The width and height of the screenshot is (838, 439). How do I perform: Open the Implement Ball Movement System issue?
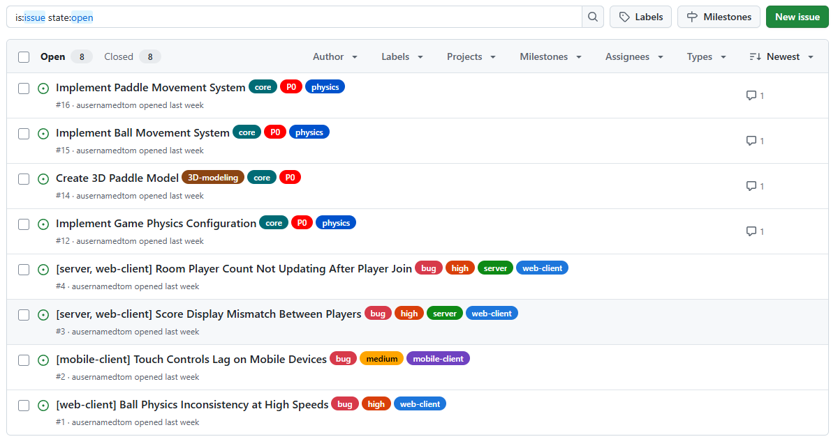pos(142,132)
